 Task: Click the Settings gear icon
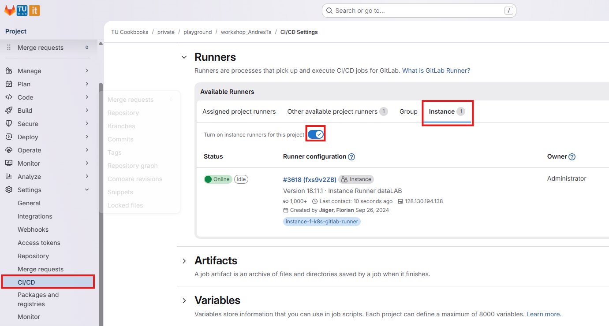coord(9,190)
